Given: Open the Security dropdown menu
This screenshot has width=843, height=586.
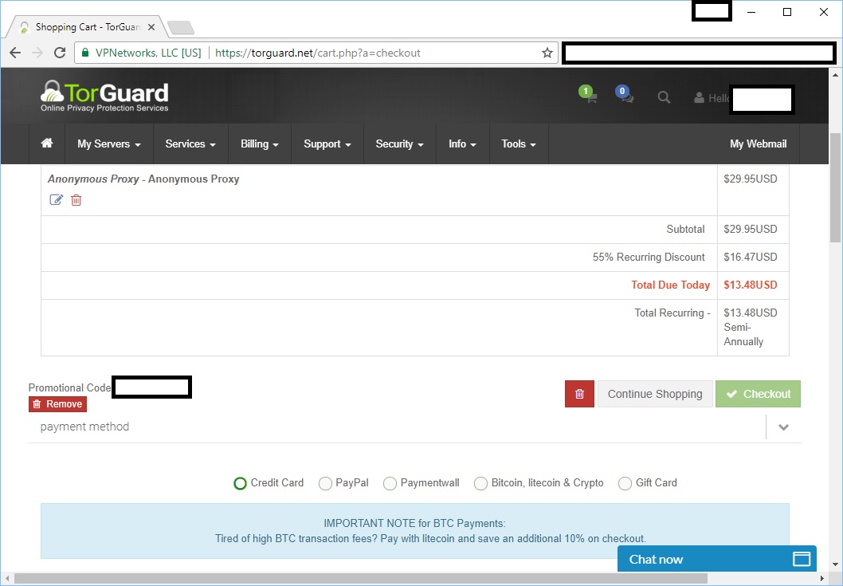Looking at the screenshot, I should [400, 144].
